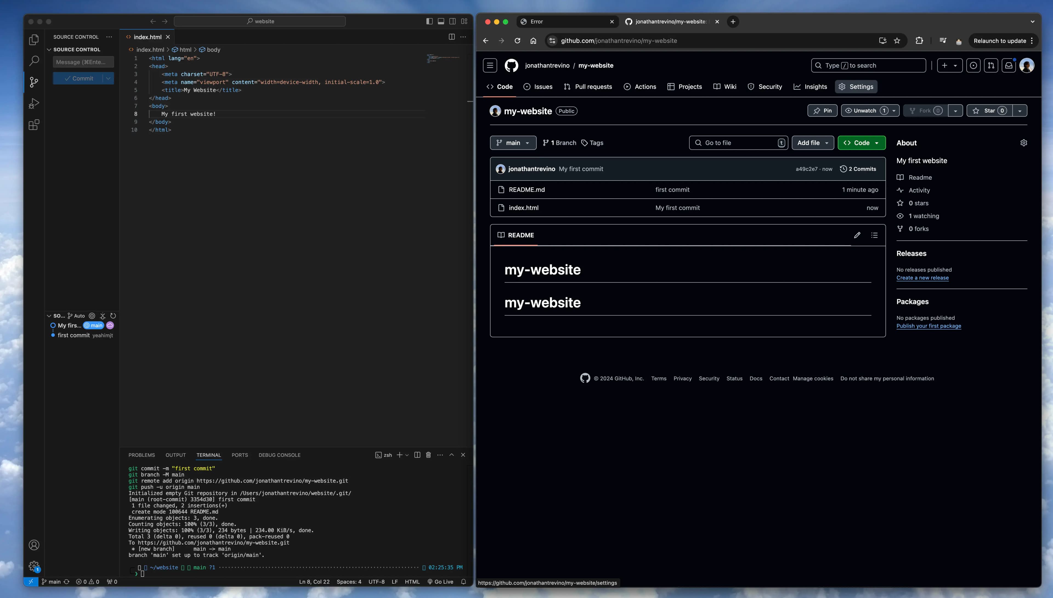Toggle the Unwatch button on my-website repo
1053x598 pixels.
pyautogui.click(x=864, y=111)
